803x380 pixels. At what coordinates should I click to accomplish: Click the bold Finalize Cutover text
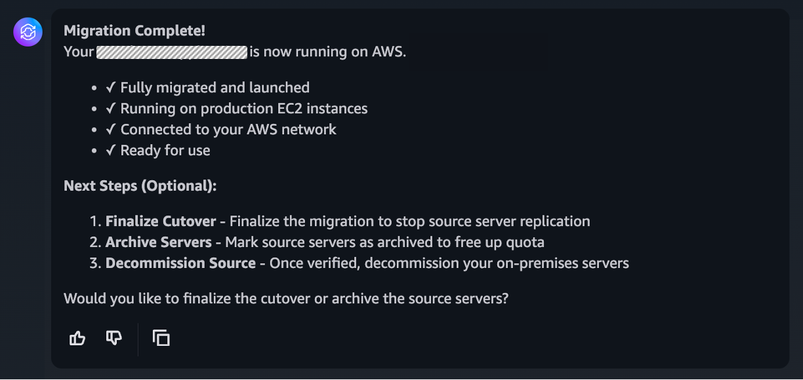161,221
